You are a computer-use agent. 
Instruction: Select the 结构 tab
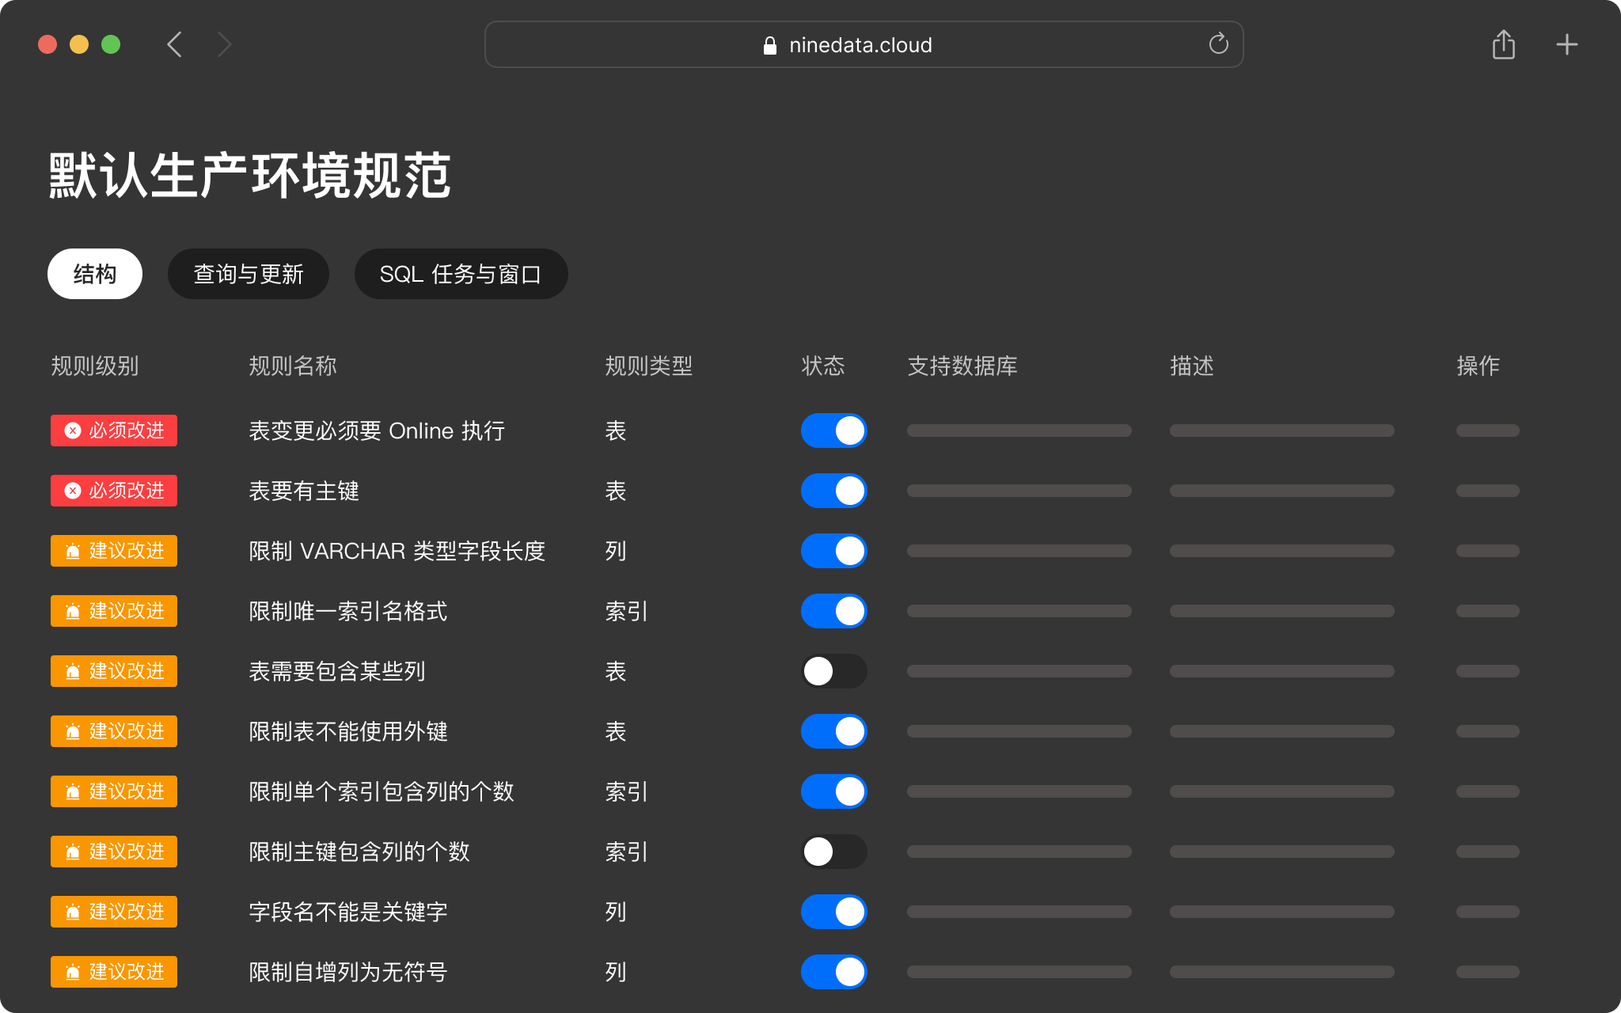(x=95, y=274)
